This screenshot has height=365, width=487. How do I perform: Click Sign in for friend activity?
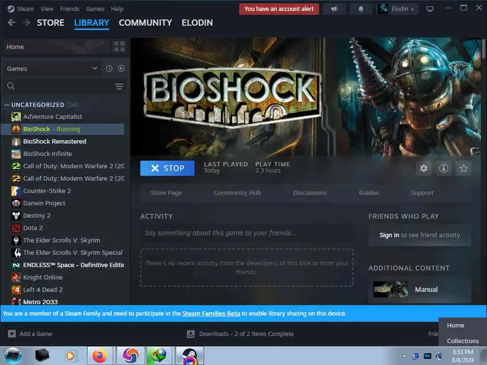coord(389,235)
